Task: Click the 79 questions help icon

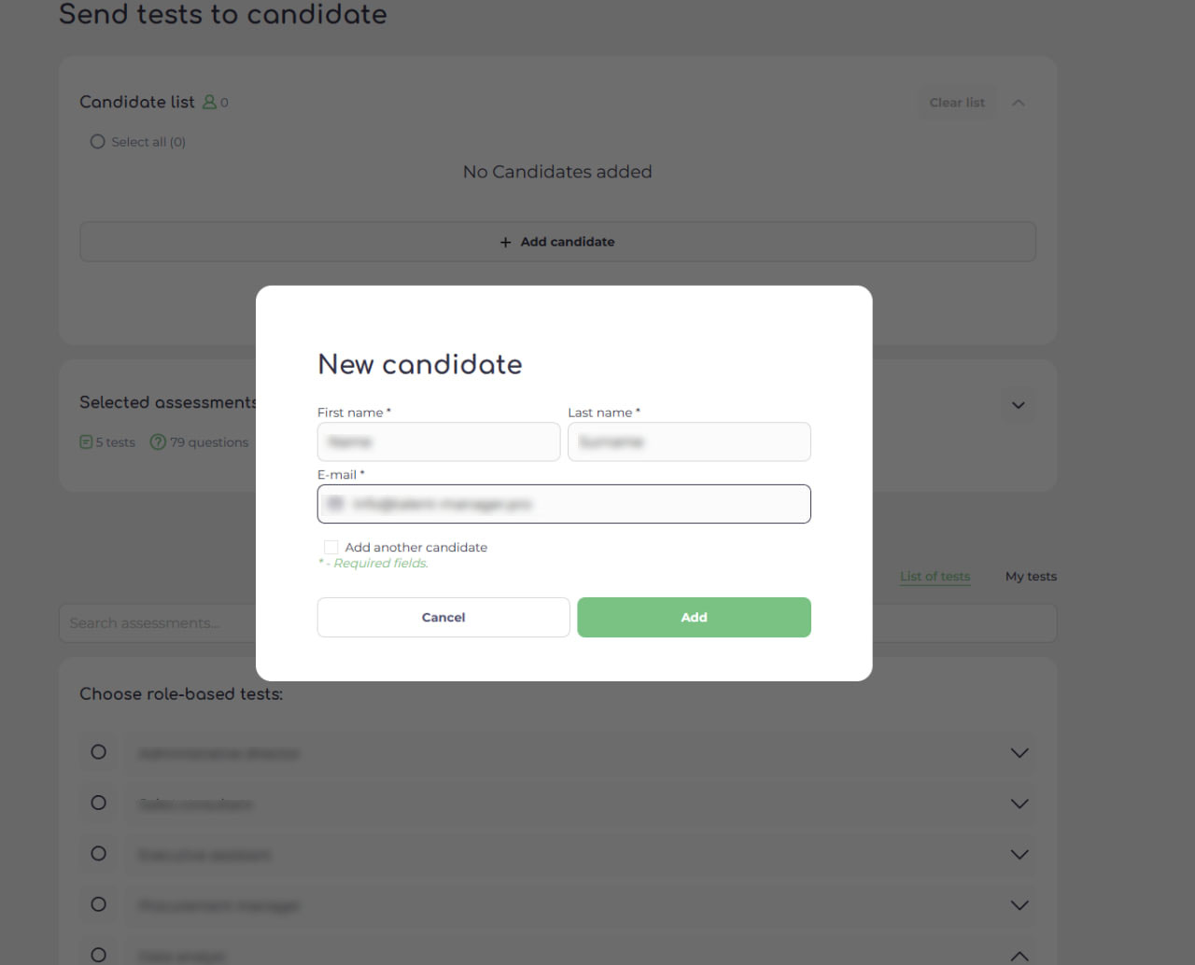Action: click(x=158, y=442)
